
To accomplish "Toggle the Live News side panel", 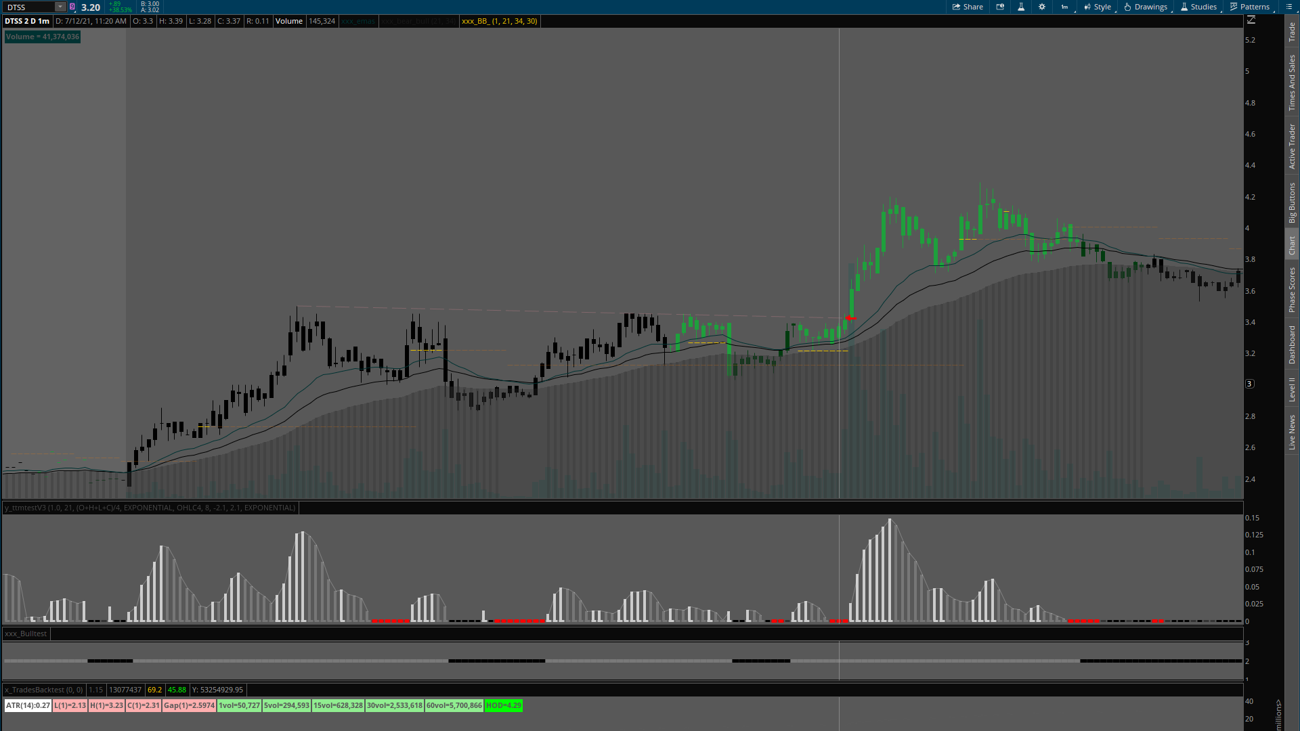I will [1292, 433].
